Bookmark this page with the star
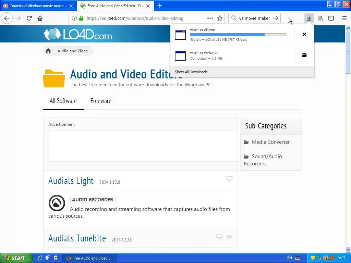The height and width of the screenshot is (263, 351). pos(220,18)
